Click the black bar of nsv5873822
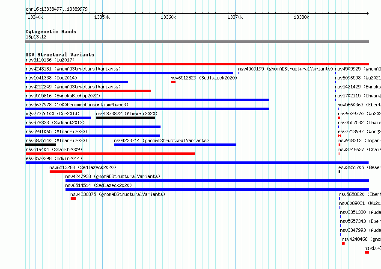This screenshot has width=381, height=269. (x=125, y=118)
